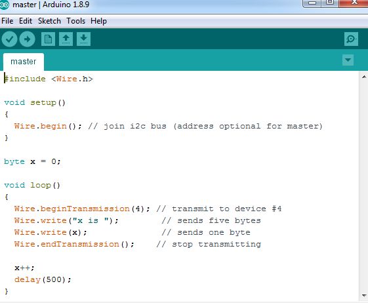The width and height of the screenshot is (368, 303).
Task: Save the sketch with the down-arrow icon
Action: point(83,39)
